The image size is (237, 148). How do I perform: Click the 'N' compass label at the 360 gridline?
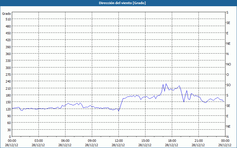tap(228, 54)
